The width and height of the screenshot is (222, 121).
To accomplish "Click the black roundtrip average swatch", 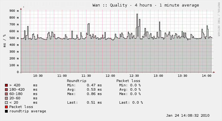I will pyautogui.click(x=7, y=111).
